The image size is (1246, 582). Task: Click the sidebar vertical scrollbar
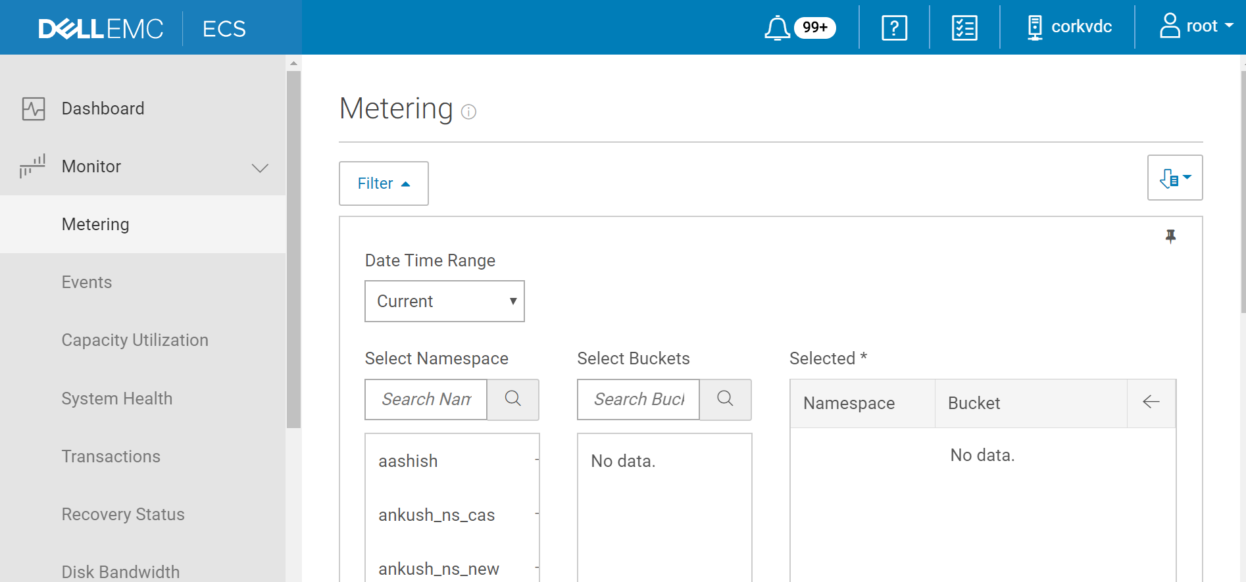tap(293, 250)
